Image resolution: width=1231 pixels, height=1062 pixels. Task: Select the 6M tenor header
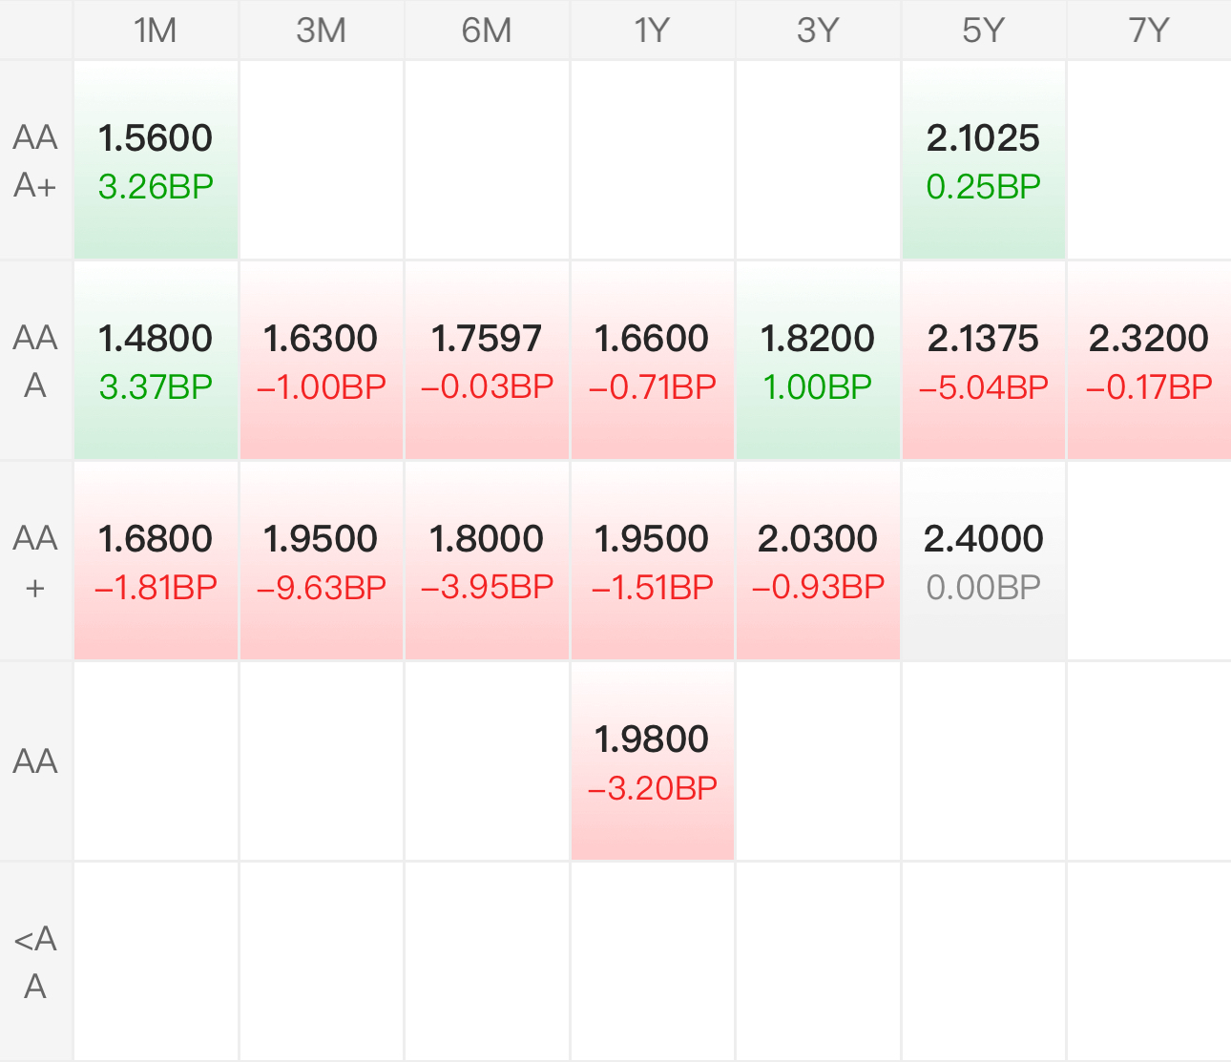click(x=487, y=31)
